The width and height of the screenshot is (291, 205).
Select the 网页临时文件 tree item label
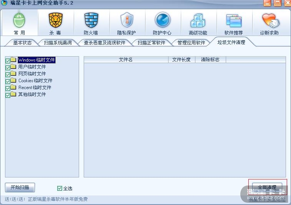(32, 73)
